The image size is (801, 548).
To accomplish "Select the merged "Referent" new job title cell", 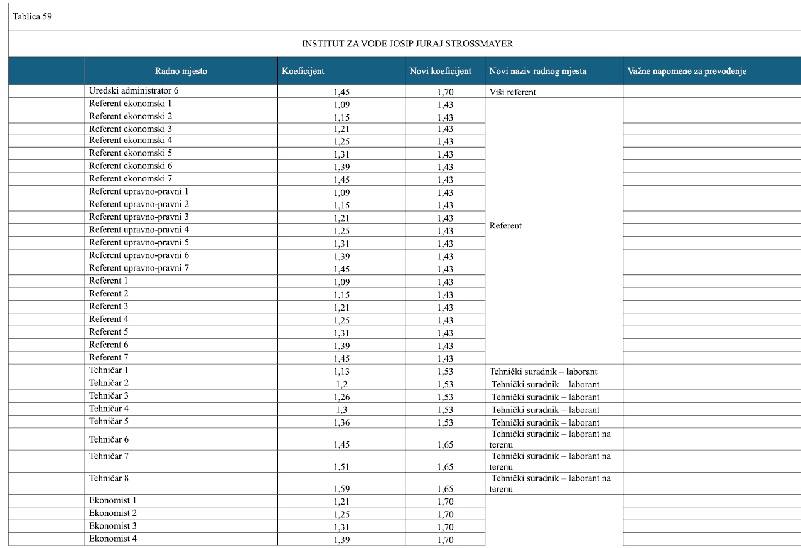I will point(505,226).
